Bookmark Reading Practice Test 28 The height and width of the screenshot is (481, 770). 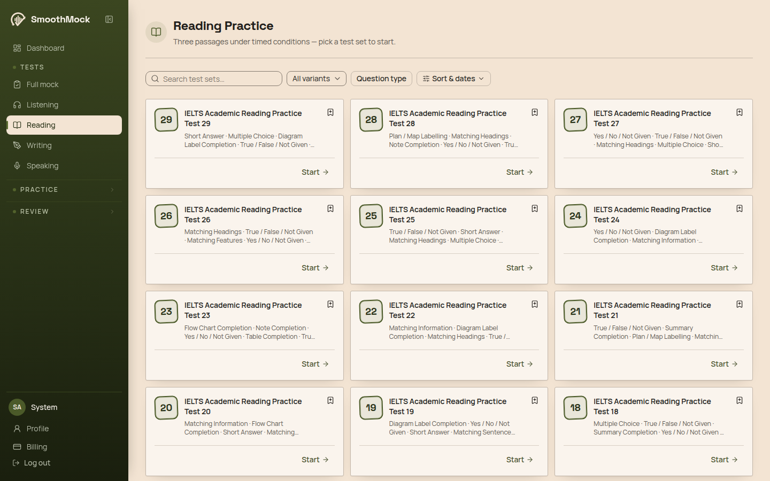pos(535,112)
